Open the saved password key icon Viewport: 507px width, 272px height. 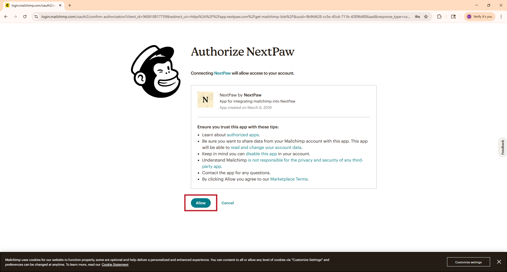point(417,17)
